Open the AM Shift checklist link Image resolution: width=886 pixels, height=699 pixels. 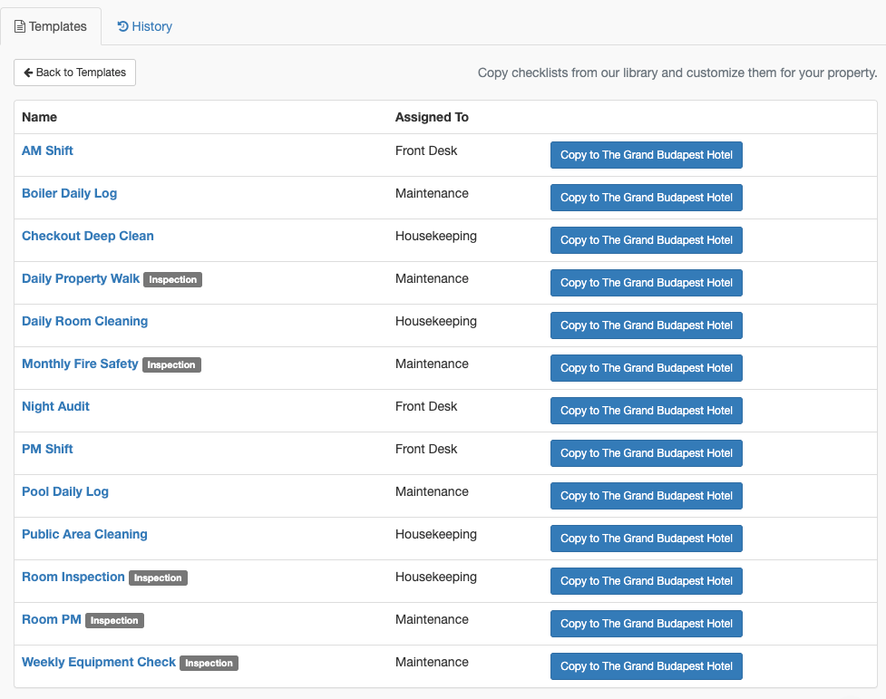click(x=47, y=150)
